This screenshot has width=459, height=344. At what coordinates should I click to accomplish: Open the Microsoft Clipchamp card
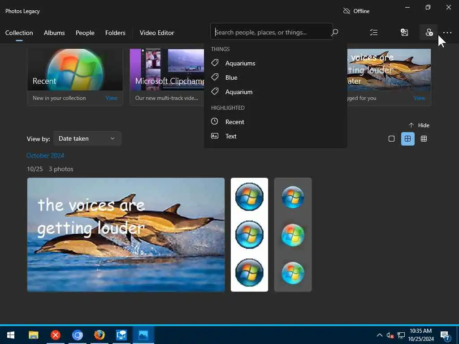167,77
